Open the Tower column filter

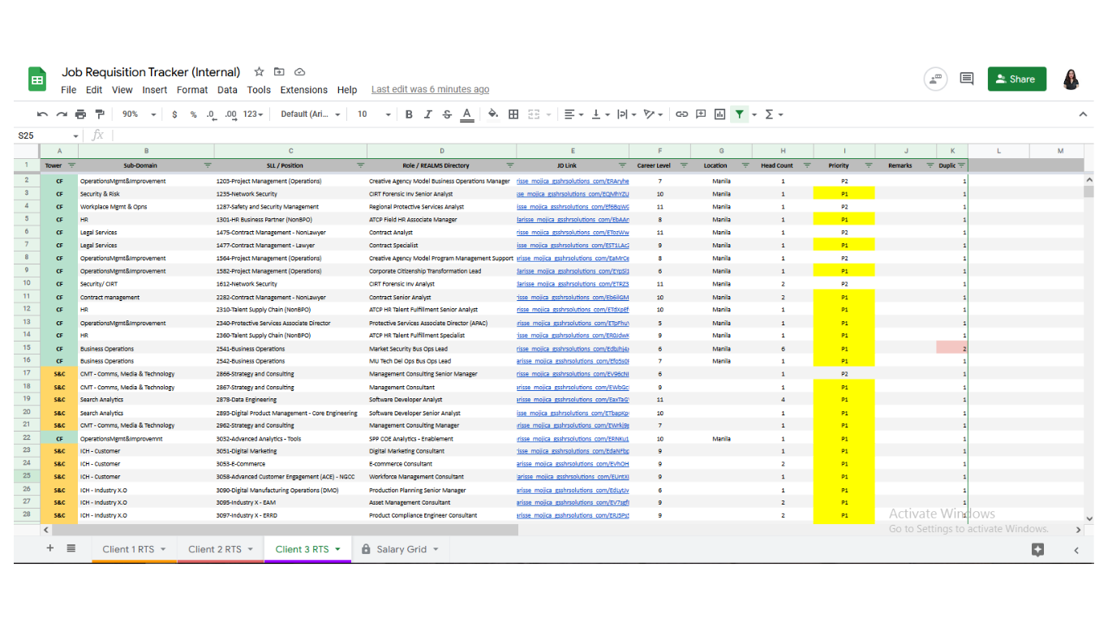(x=71, y=165)
